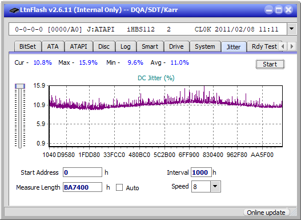Select the Interval value field

(x=201, y=172)
